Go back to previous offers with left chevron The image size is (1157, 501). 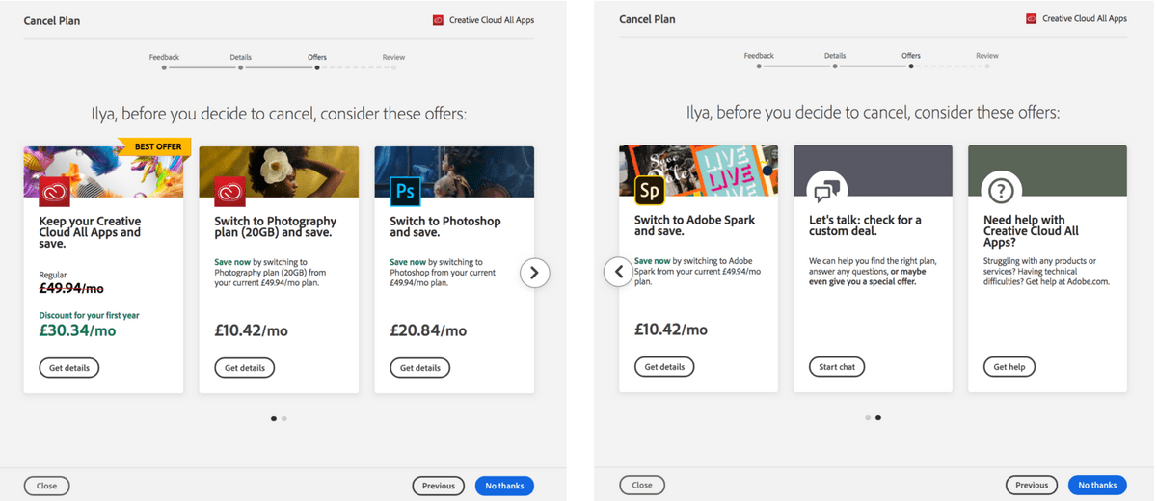coord(619,273)
